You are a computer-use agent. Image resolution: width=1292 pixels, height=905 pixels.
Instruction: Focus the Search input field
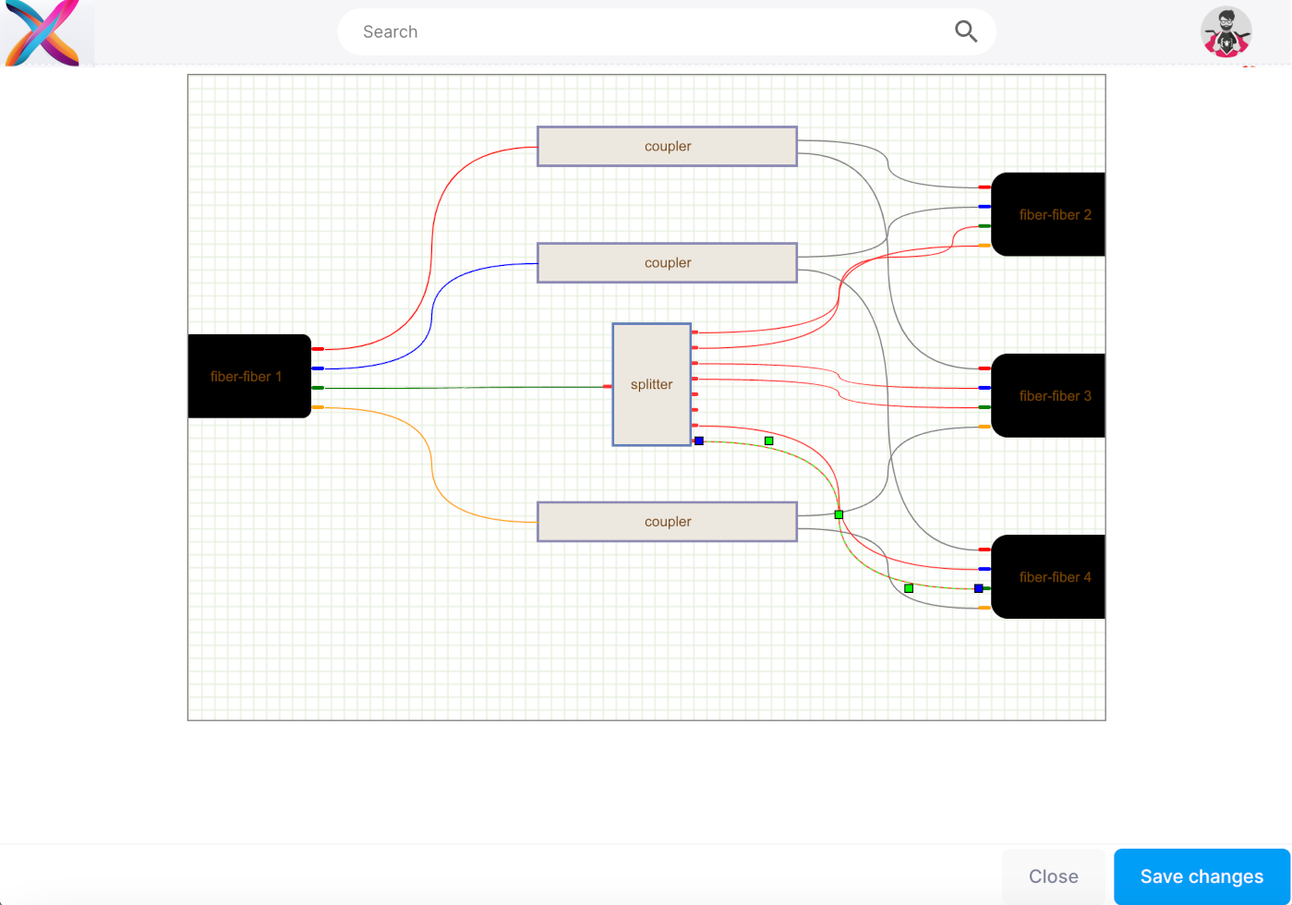tap(646, 31)
